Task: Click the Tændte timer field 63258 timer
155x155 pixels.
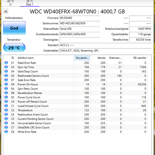Action: [x=140, y=40]
